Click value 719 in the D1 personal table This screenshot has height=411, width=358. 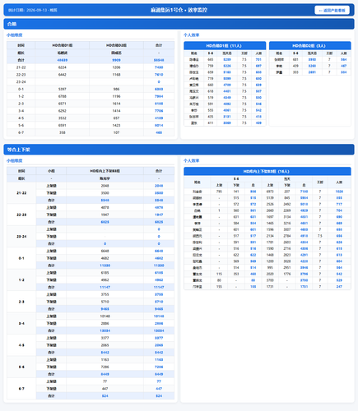tap(211, 79)
